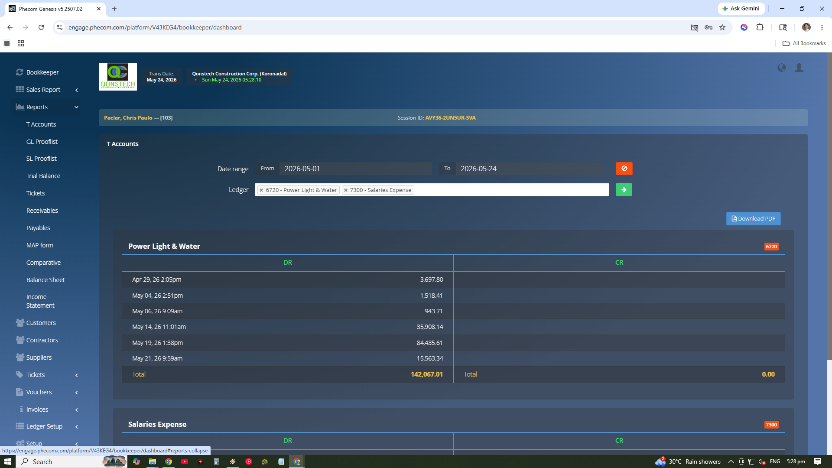Open the user profile icon in header
This screenshot has height=468, width=832.
coord(799,68)
